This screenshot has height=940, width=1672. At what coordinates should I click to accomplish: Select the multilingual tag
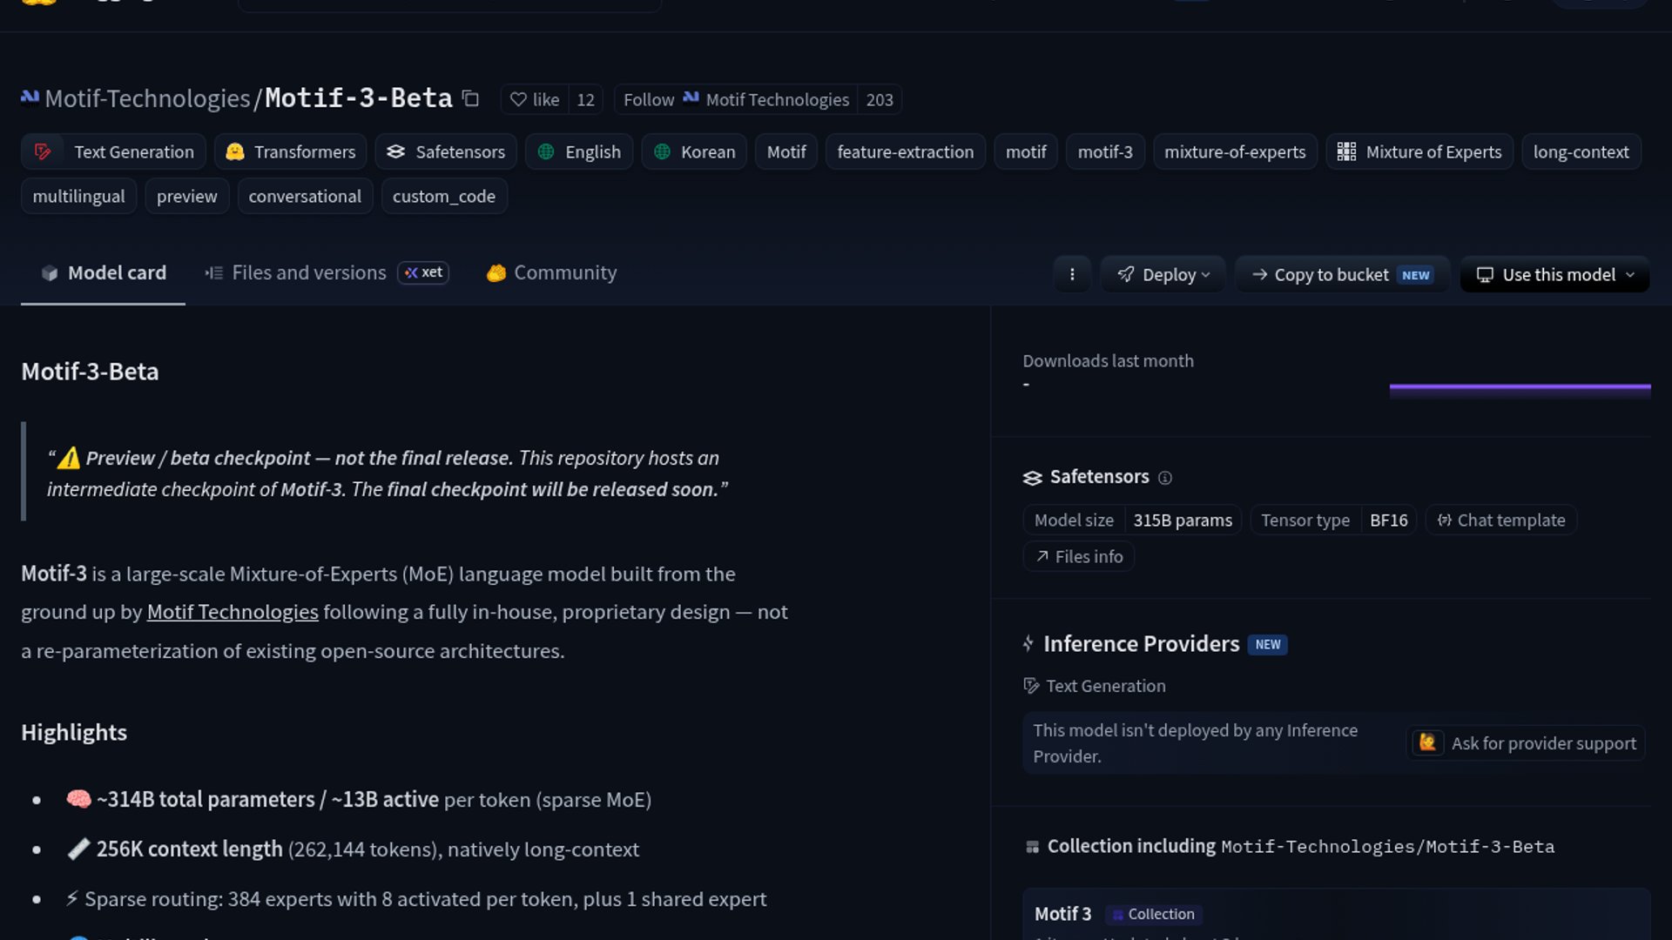tap(78, 196)
